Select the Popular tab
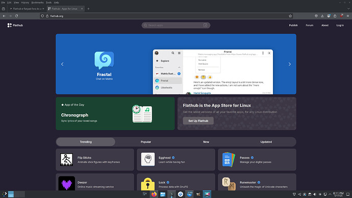This screenshot has width=352, height=198. tap(146, 142)
